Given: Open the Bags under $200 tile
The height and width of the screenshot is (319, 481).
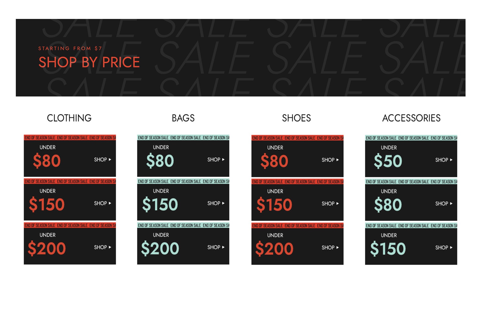Looking at the screenshot, I should tap(183, 243).
